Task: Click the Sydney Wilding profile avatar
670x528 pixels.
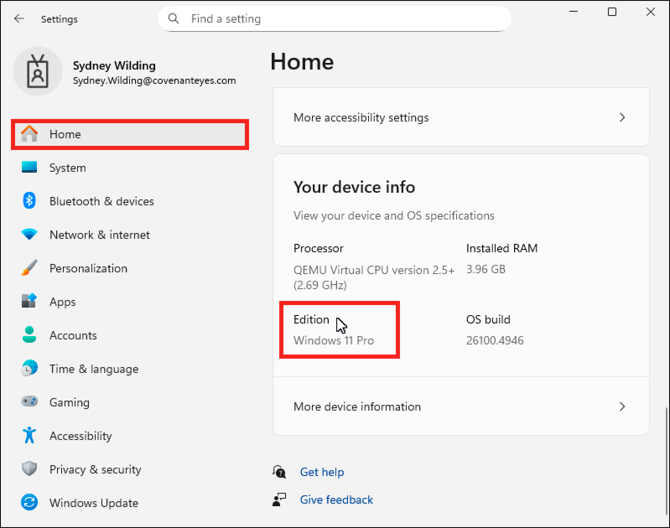Action: tap(38, 72)
